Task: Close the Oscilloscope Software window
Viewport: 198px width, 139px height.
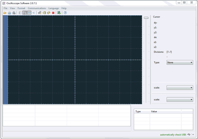Action: pyautogui.click(x=191, y=3)
